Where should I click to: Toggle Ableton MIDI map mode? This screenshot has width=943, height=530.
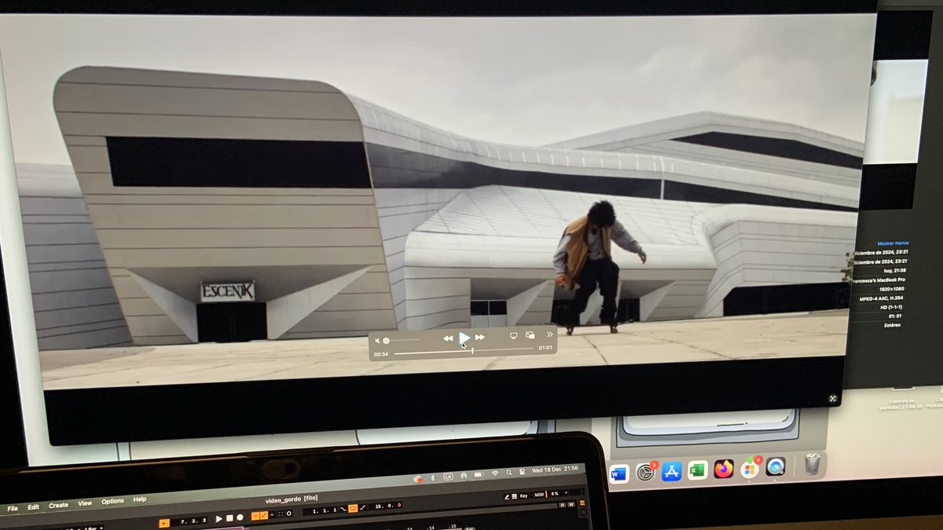(539, 495)
